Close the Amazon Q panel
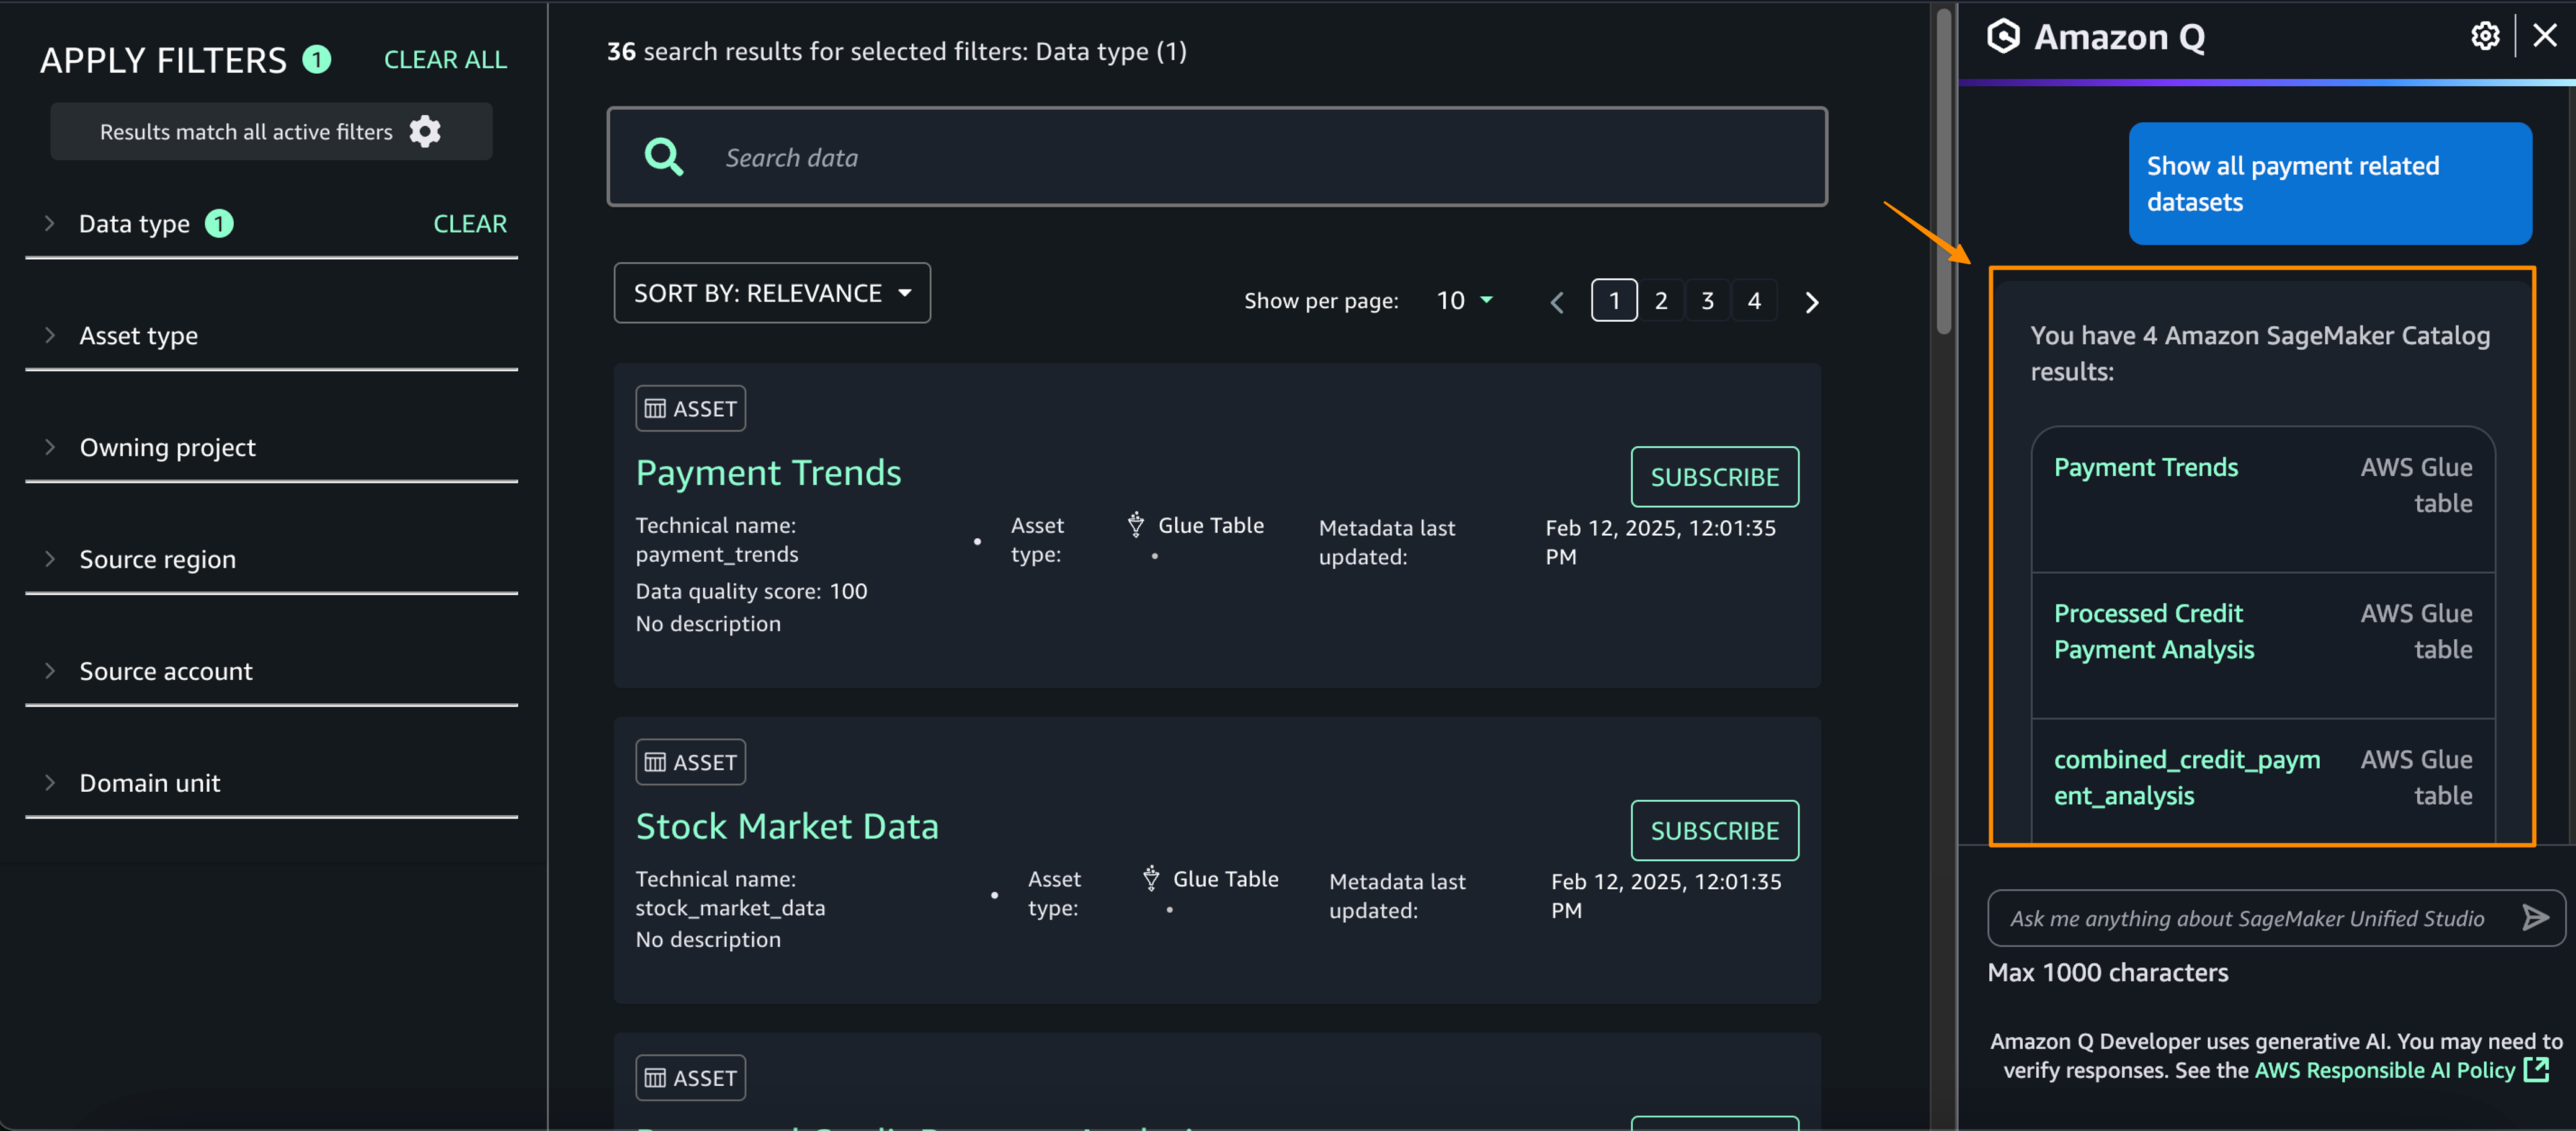The height and width of the screenshot is (1131, 2576). coord(2544,37)
